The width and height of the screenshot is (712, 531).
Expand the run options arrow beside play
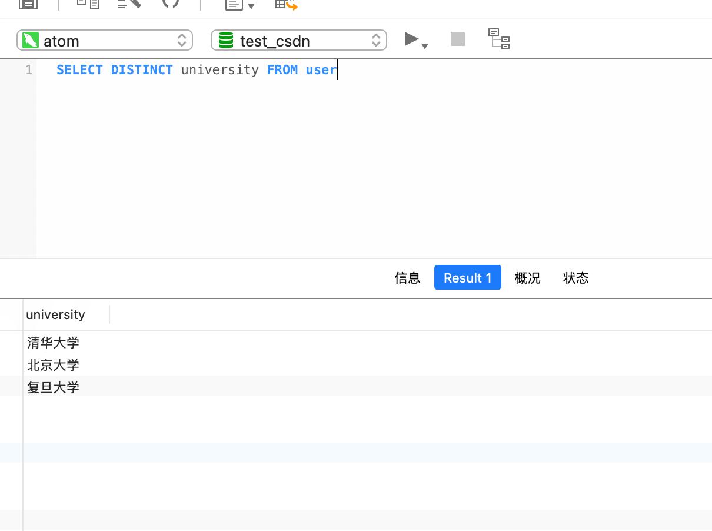(x=425, y=46)
